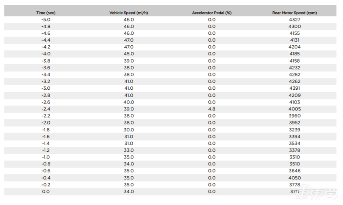Screen dimensions: 343x205
Task: Click the rear motor speed value 4327
Action: 295,20
